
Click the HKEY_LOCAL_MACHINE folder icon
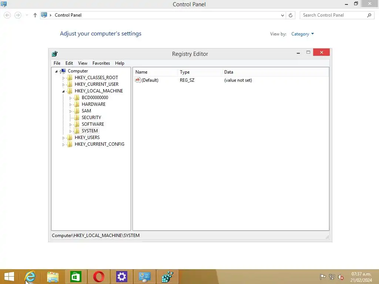click(x=70, y=91)
